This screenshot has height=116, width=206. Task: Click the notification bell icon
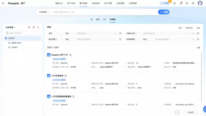coord(181,3)
